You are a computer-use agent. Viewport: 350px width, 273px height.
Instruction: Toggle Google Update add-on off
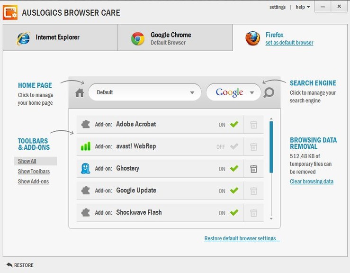click(x=234, y=191)
